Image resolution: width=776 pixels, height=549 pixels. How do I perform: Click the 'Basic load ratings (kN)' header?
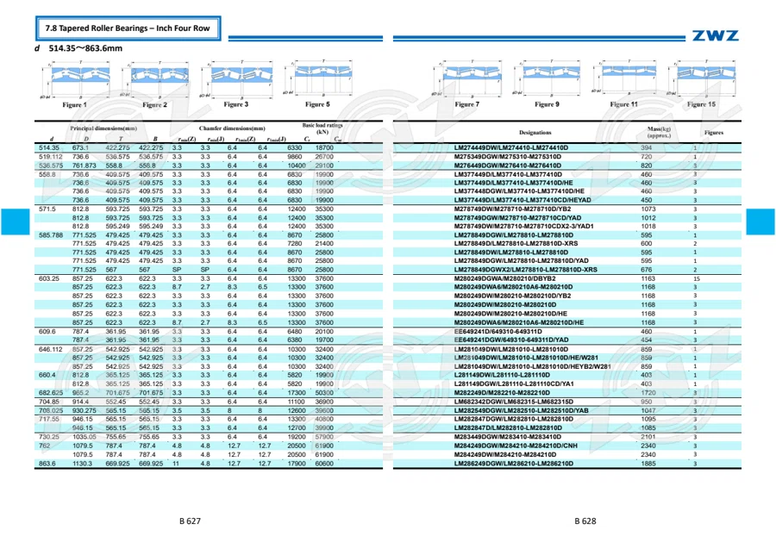[x=322, y=128]
